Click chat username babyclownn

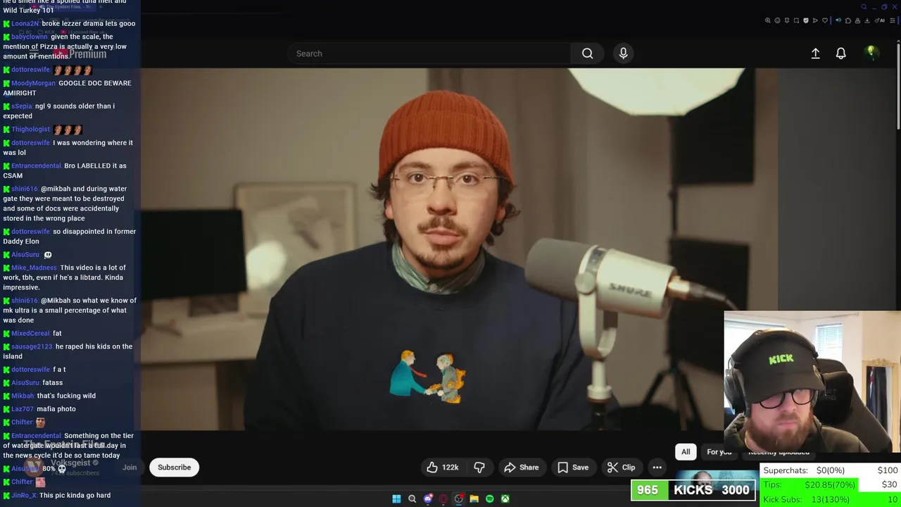30,37
